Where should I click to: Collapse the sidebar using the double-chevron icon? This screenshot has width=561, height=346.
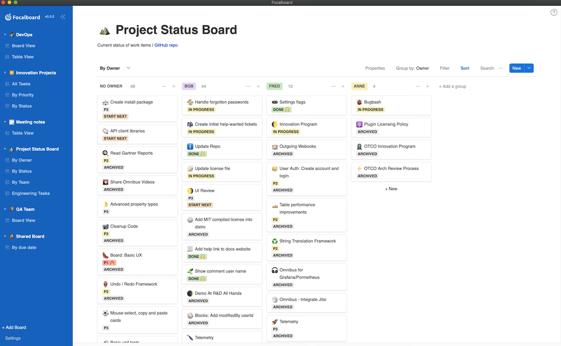(x=64, y=17)
